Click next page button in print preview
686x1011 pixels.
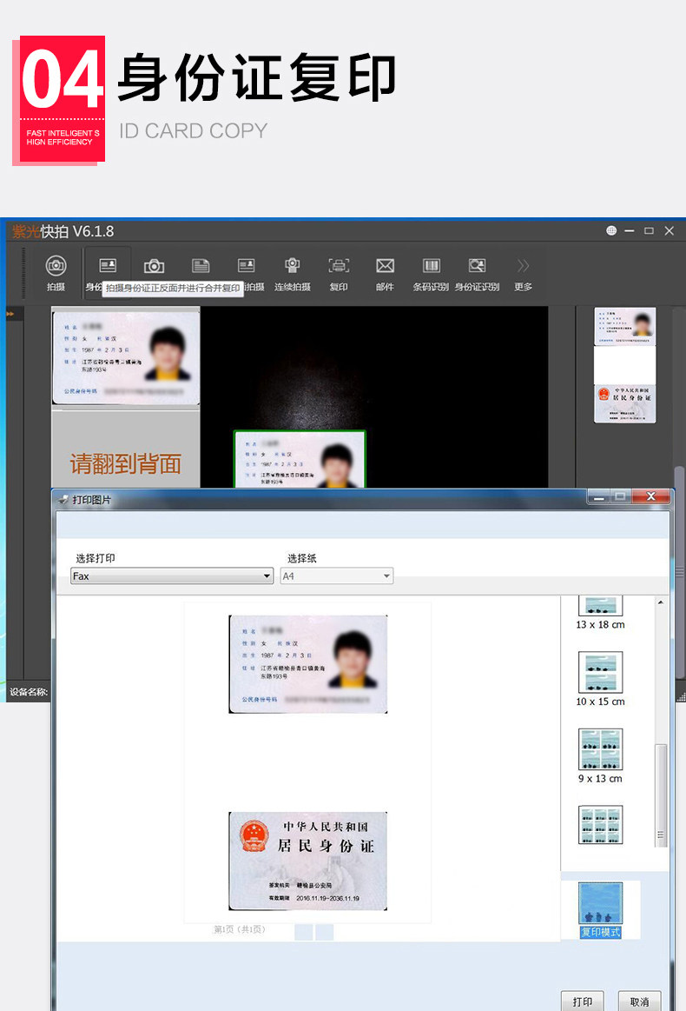(324, 932)
